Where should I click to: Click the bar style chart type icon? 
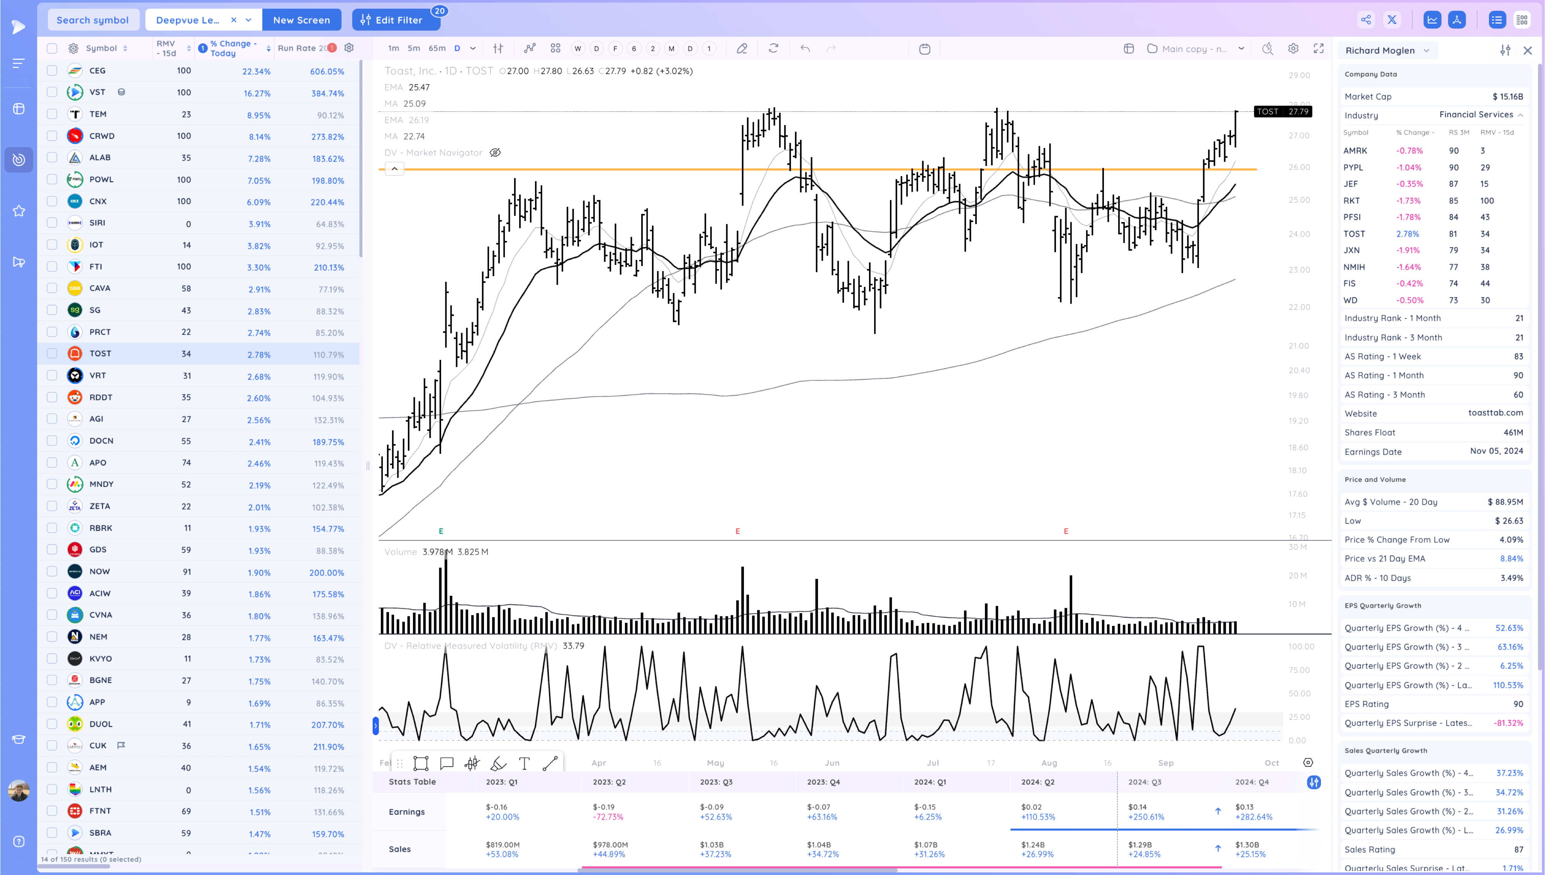pos(498,49)
